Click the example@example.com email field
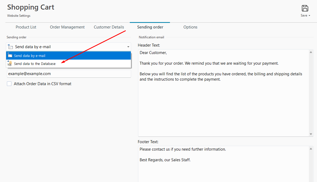This screenshot has height=182, width=317. click(x=69, y=74)
